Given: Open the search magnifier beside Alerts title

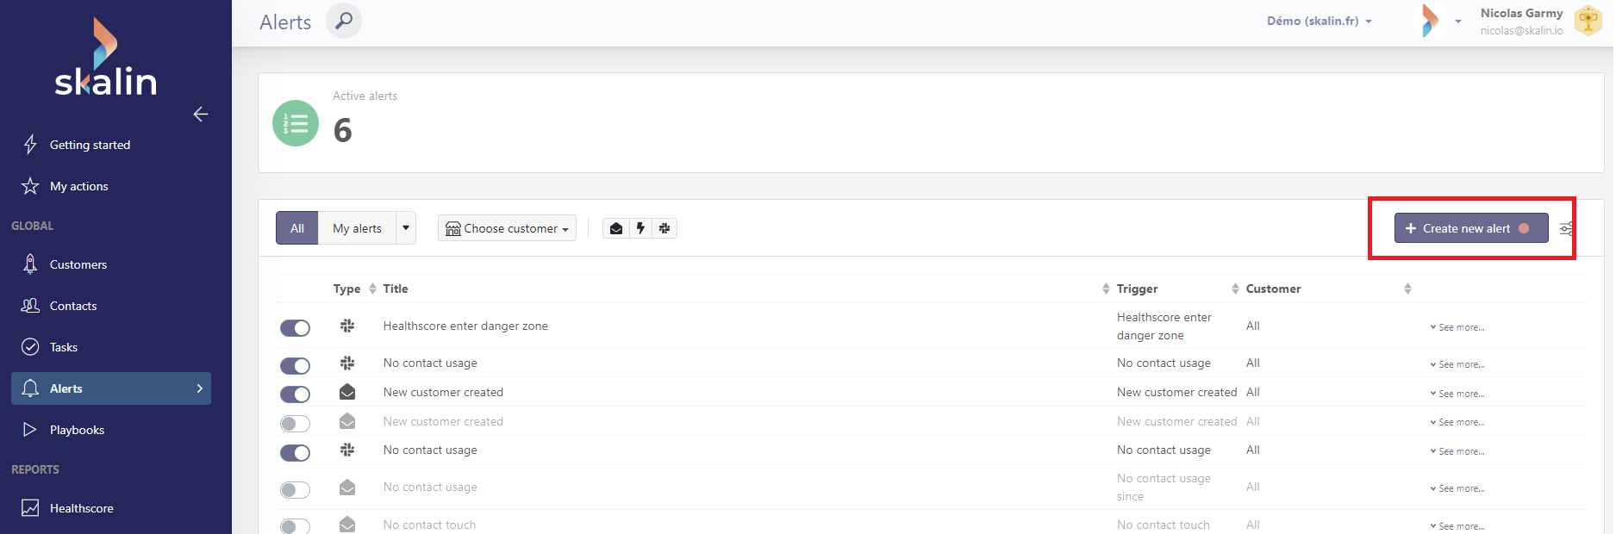Looking at the screenshot, I should [343, 21].
